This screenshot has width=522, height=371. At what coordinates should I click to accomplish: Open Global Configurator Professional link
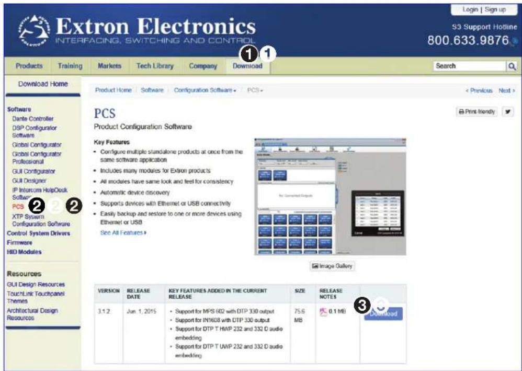click(37, 158)
